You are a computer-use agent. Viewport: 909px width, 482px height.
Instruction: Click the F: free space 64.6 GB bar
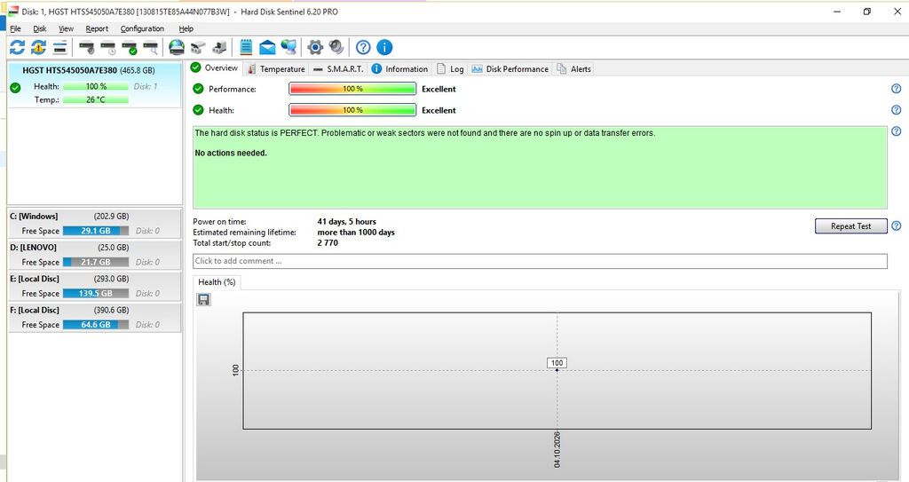pyautogui.click(x=96, y=325)
